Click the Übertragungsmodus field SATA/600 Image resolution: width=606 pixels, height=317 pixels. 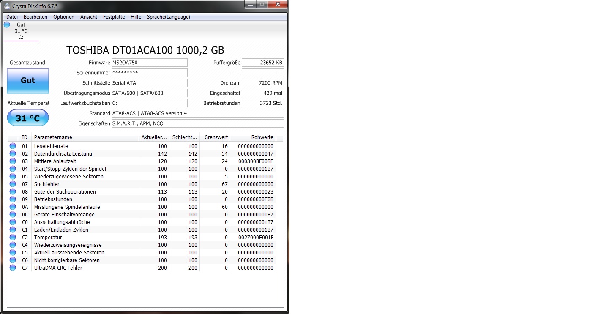pyautogui.click(x=149, y=93)
